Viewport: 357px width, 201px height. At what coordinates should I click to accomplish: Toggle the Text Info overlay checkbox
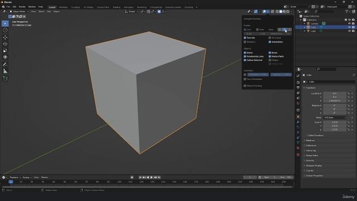[x=245, y=38]
